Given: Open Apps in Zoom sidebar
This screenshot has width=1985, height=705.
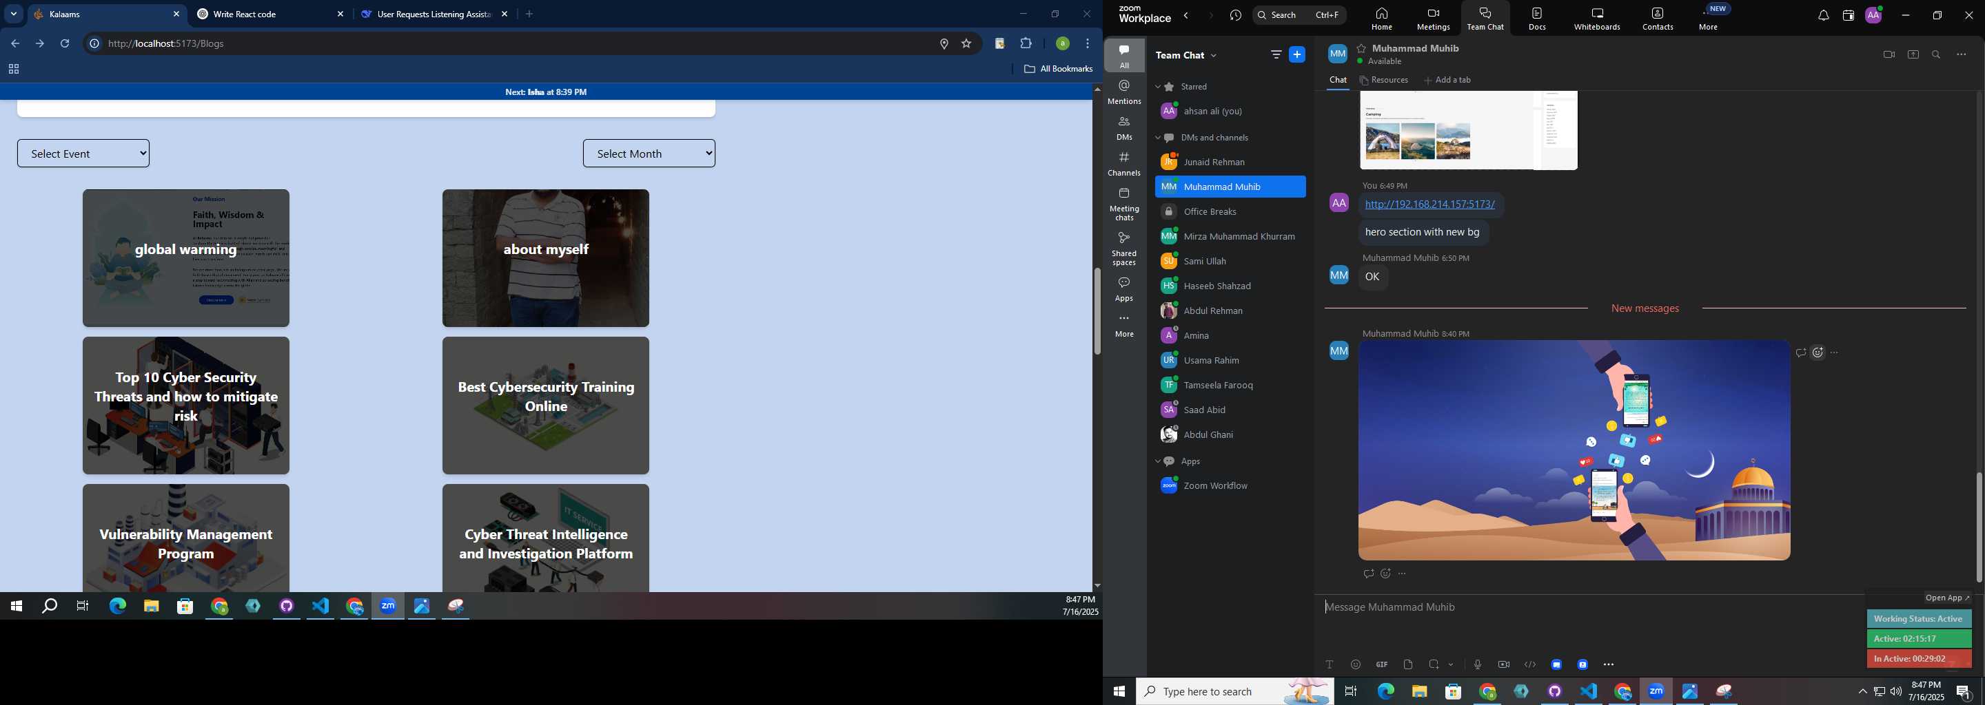Looking at the screenshot, I should tap(1124, 288).
